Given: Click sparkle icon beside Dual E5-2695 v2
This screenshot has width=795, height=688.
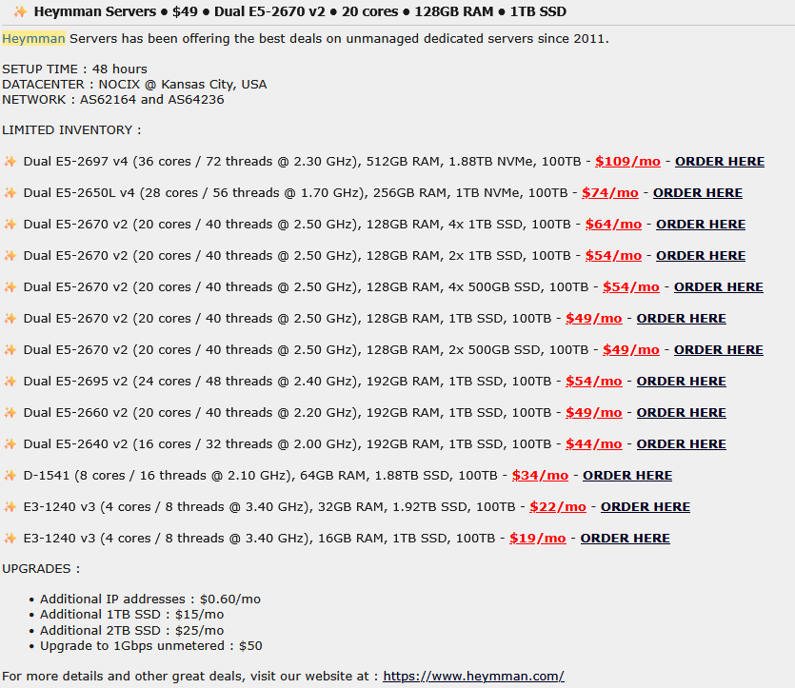Looking at the screenshot, I should (x=10, y=382).
